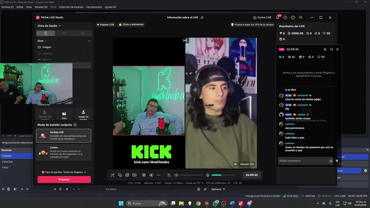370x208 pixels.
Task: Click the Empezar button
Action: pyautogui.click(x=64, y=179)
